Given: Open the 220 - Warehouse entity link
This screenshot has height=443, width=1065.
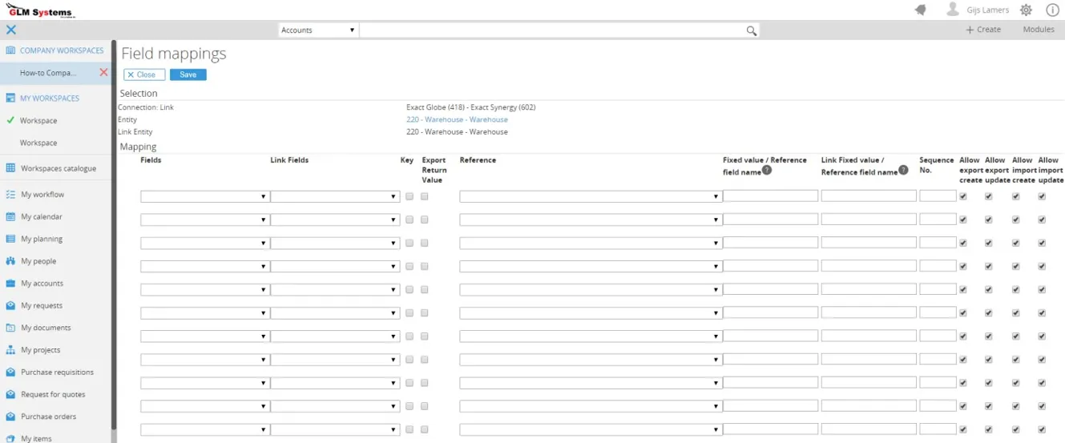Looking at the screenshot, I should click(457, 119).
